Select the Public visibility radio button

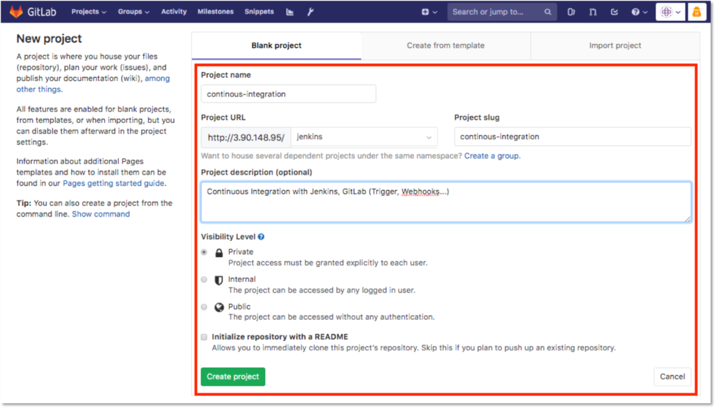click(x=205, y=307)
